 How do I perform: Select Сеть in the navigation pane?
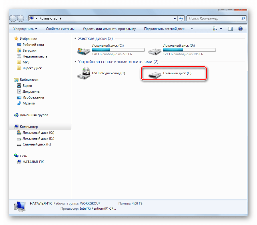tap(23, 156)
